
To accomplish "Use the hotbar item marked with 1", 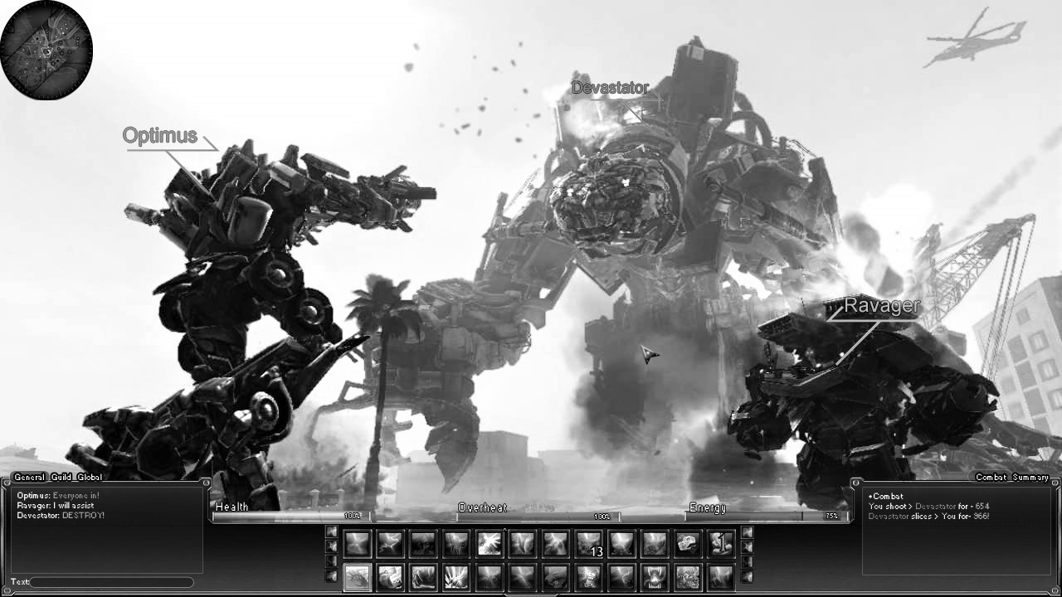I will pyautogui.click(x=723, y=544).
